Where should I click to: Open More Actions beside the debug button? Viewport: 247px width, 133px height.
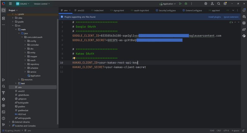tap(191, 4)
